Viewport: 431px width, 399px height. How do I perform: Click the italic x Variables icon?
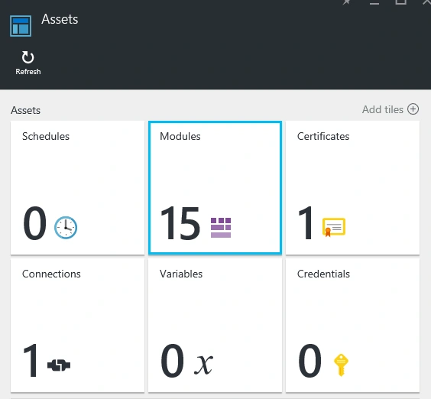click(x=203, y=364)
